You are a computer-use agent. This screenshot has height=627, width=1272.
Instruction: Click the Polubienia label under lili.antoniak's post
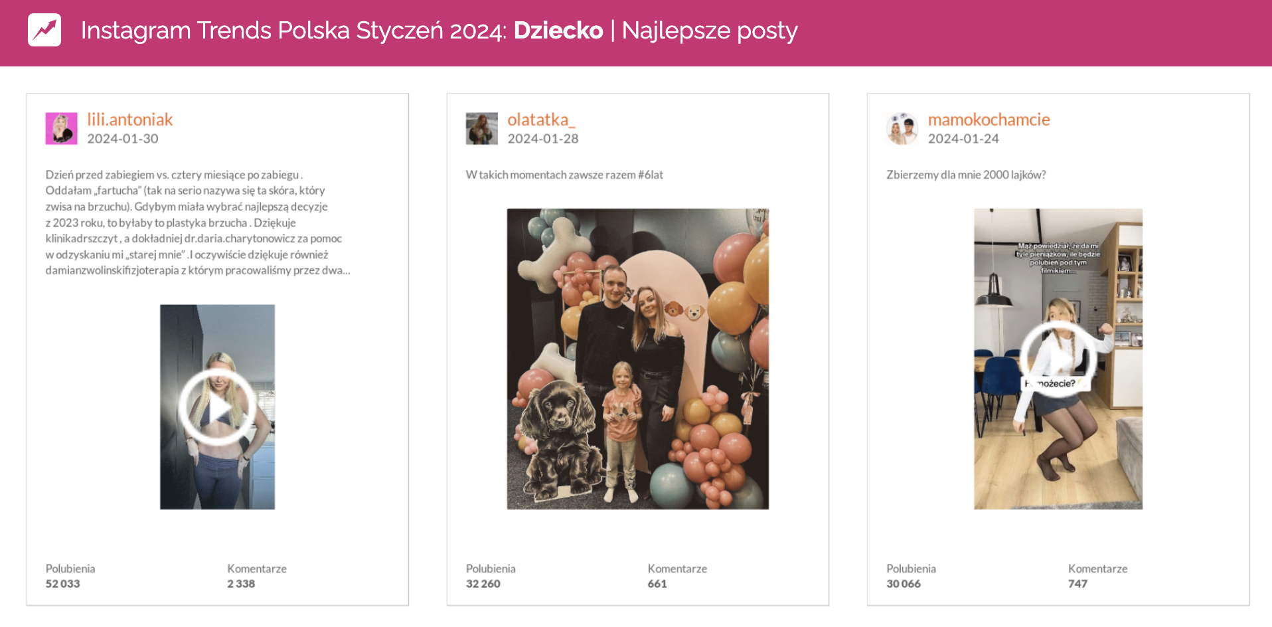pos(70,569)
